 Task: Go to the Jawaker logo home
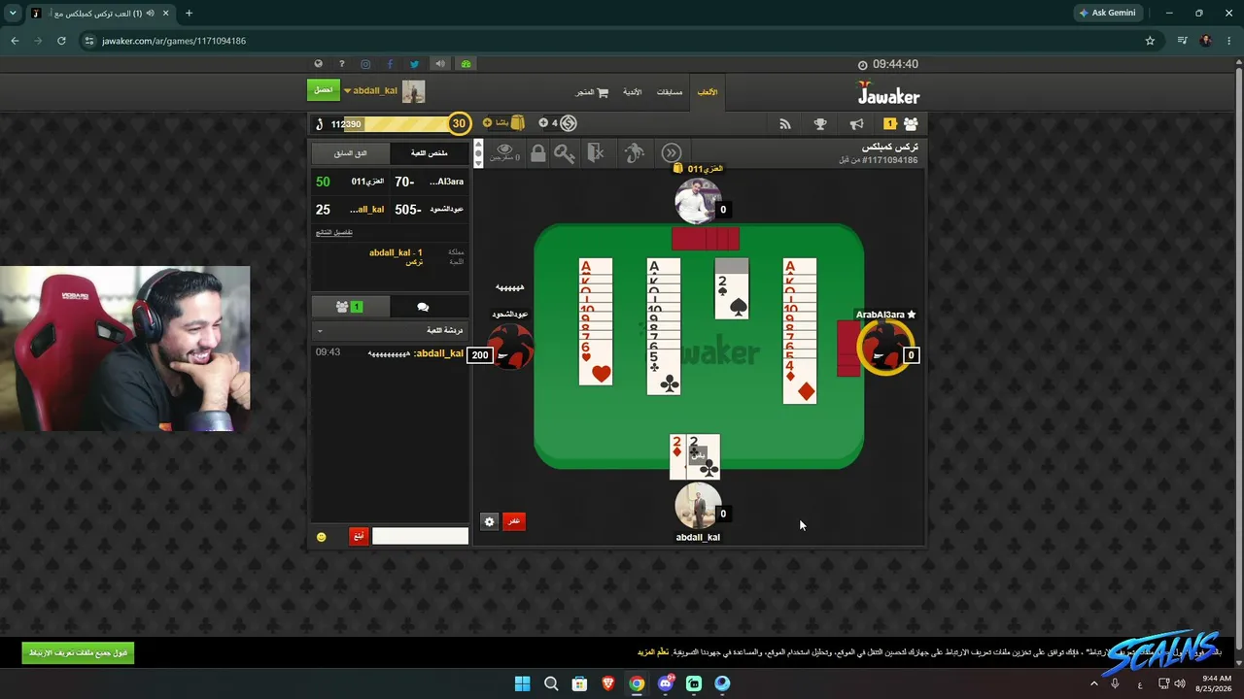pyautogui.click(x=888, y=93)
